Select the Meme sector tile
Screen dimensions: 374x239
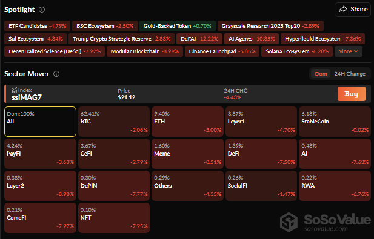(187, 154)
